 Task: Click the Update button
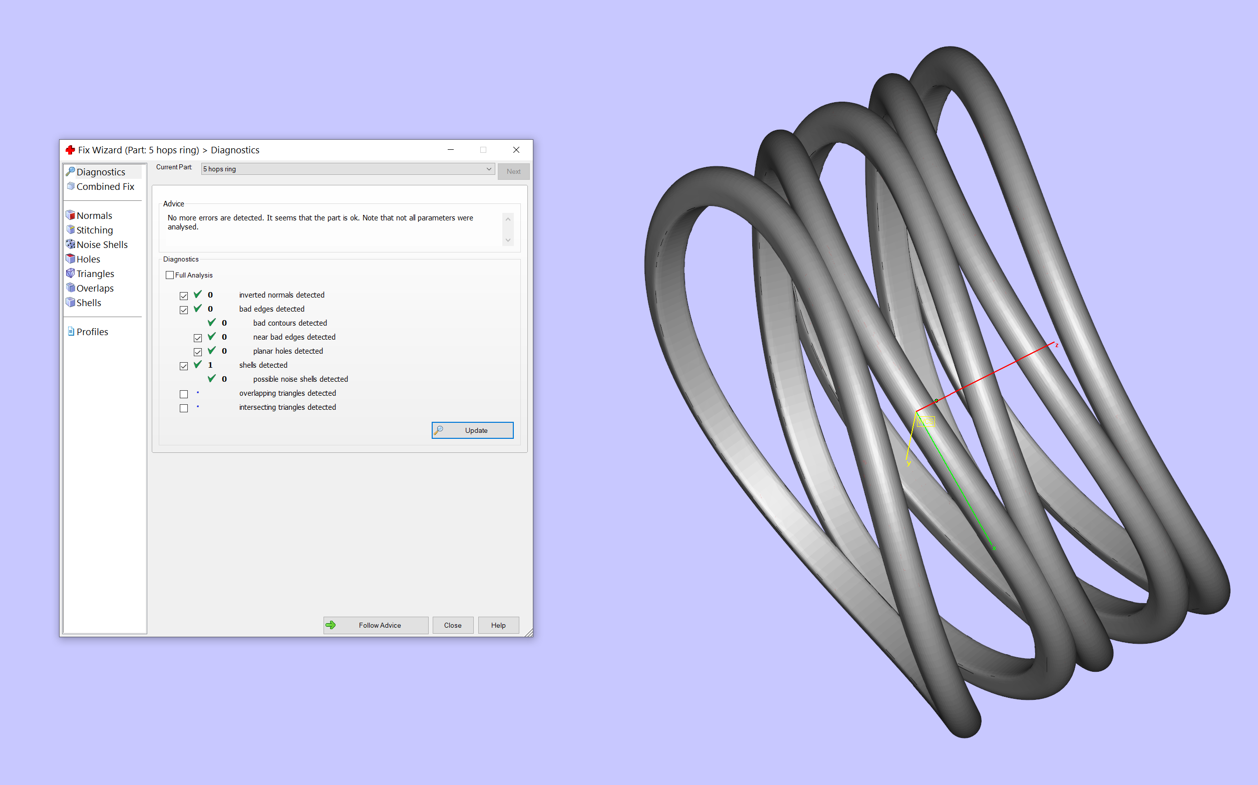coord(472,430)
